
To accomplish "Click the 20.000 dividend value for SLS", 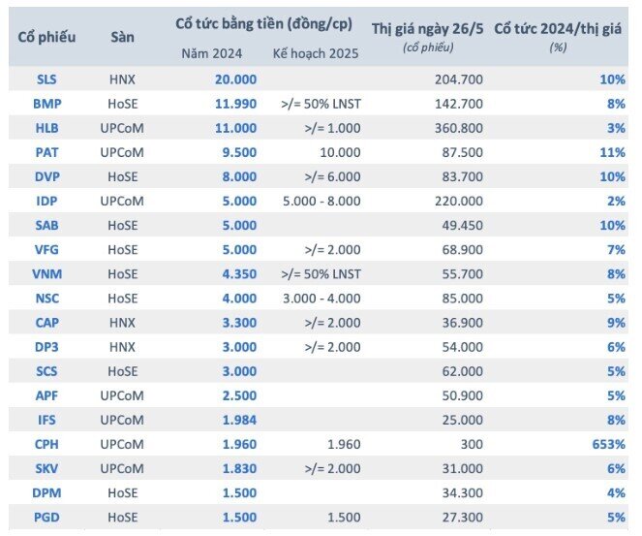I will 235,79.
